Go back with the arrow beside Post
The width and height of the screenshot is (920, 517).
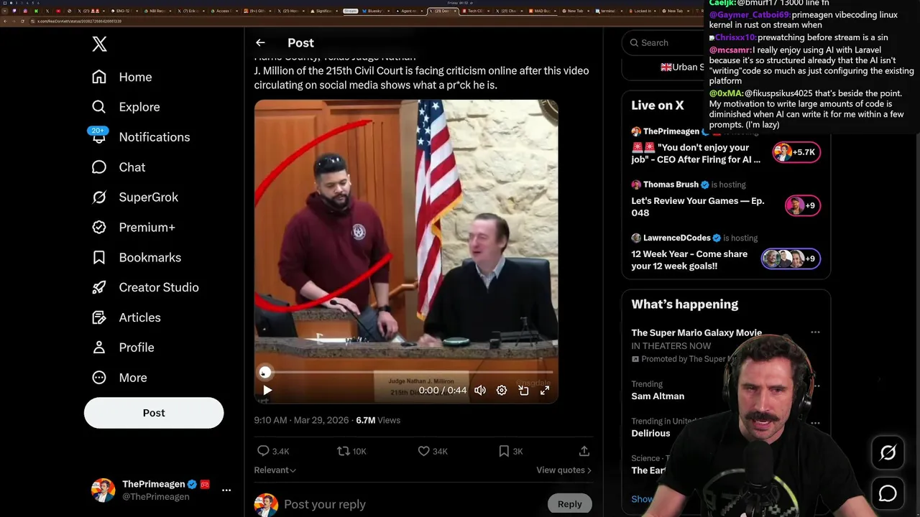pos(260,43)
